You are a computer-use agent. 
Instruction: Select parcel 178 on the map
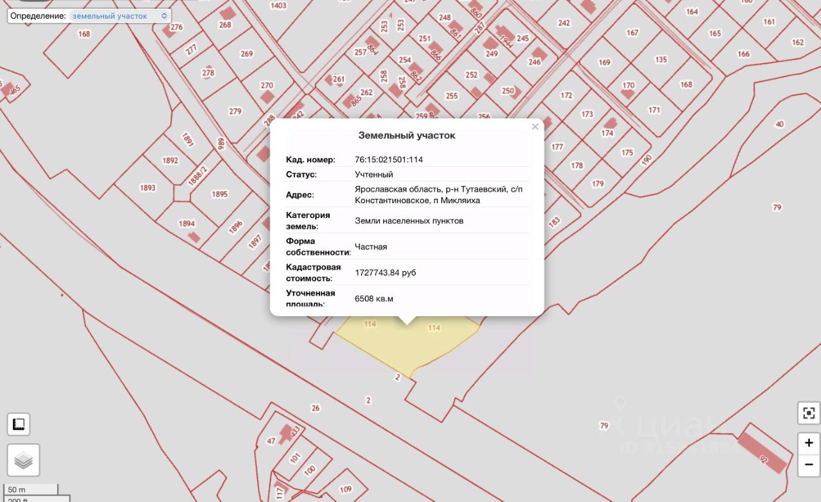577,165
